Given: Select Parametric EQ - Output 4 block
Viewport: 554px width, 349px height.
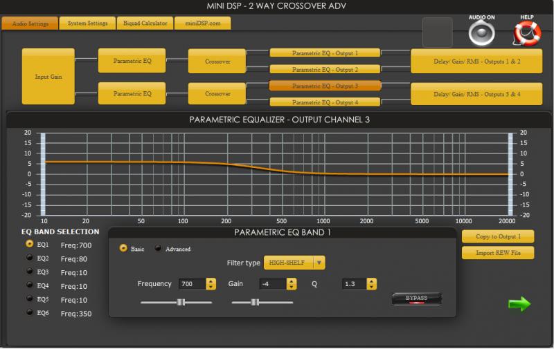Looking at the screenshot, I should 325,102.
